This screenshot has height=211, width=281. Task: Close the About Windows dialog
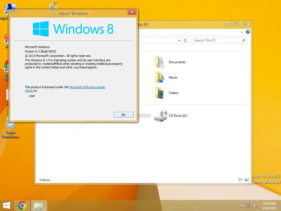[132, 12]
